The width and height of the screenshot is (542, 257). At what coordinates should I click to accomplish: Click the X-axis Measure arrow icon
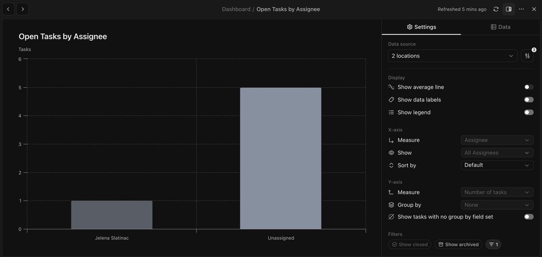[x=391, y=140]
